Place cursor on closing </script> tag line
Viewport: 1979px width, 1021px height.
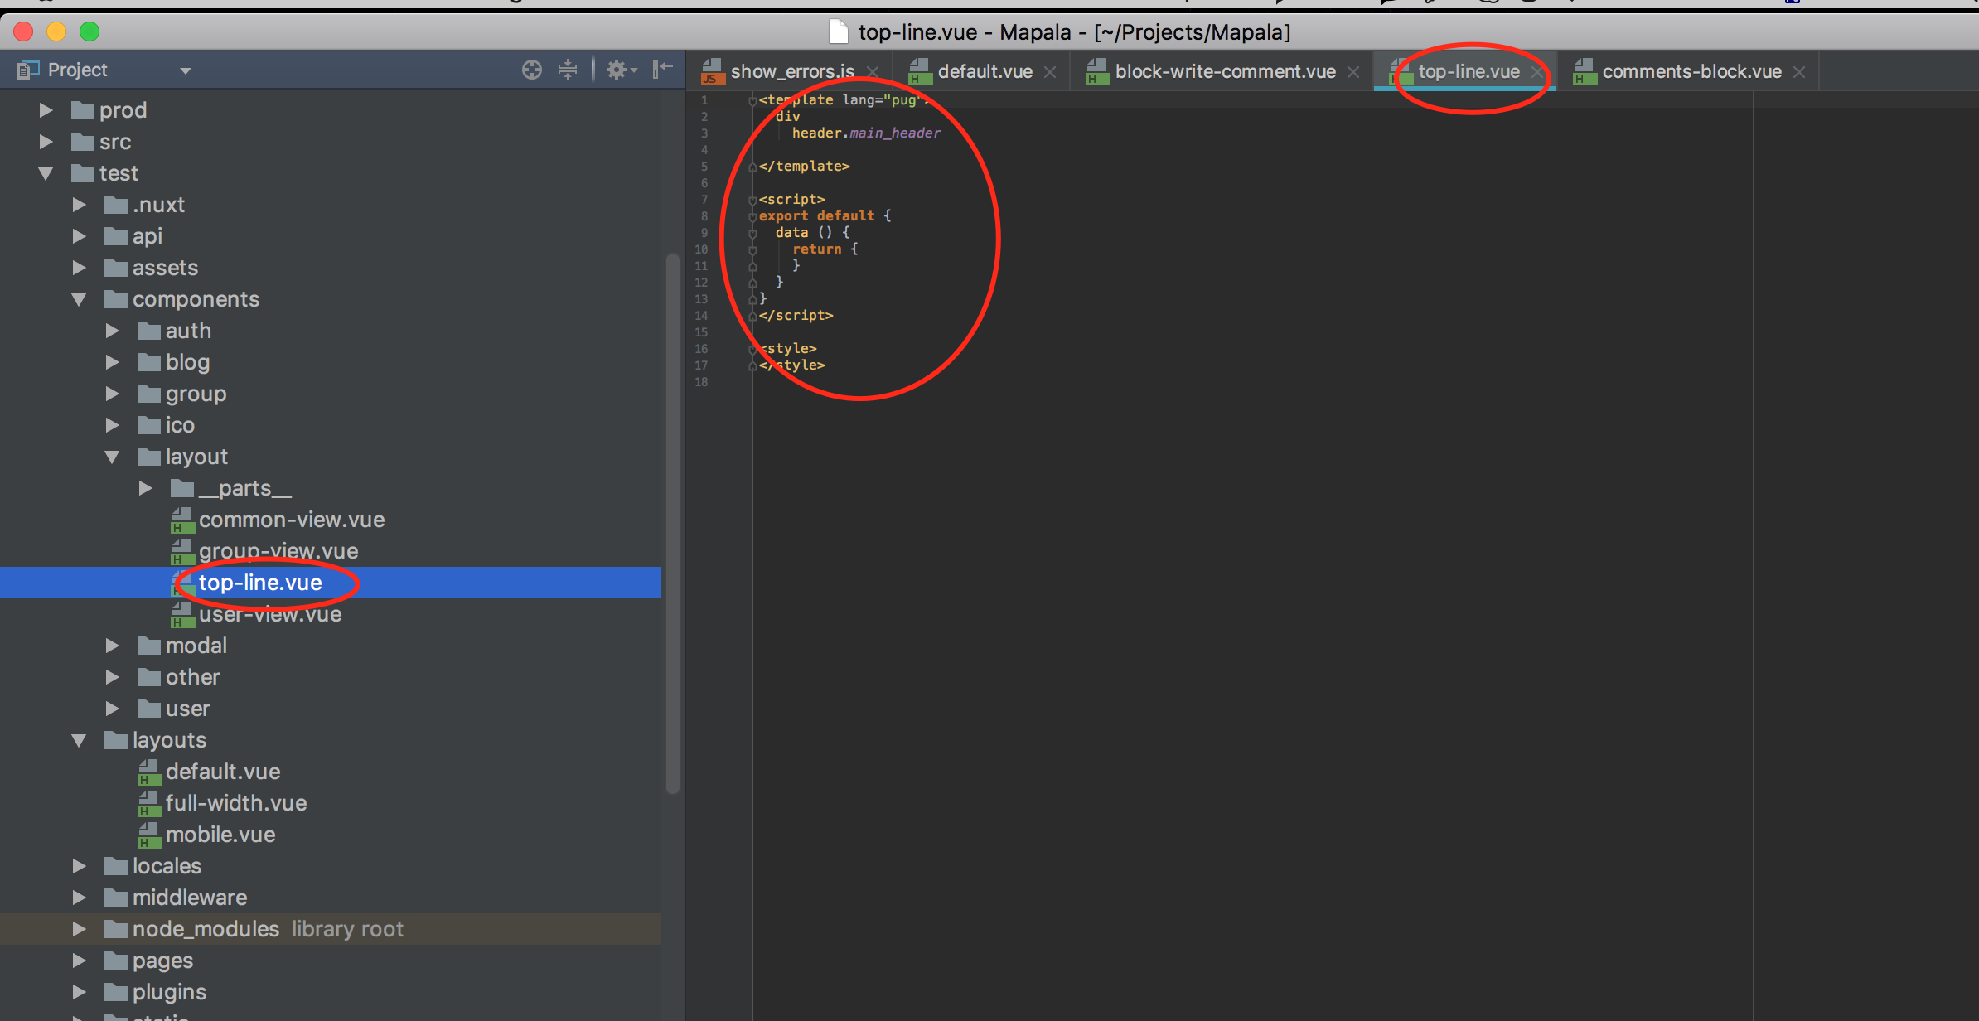coord(796,316)
